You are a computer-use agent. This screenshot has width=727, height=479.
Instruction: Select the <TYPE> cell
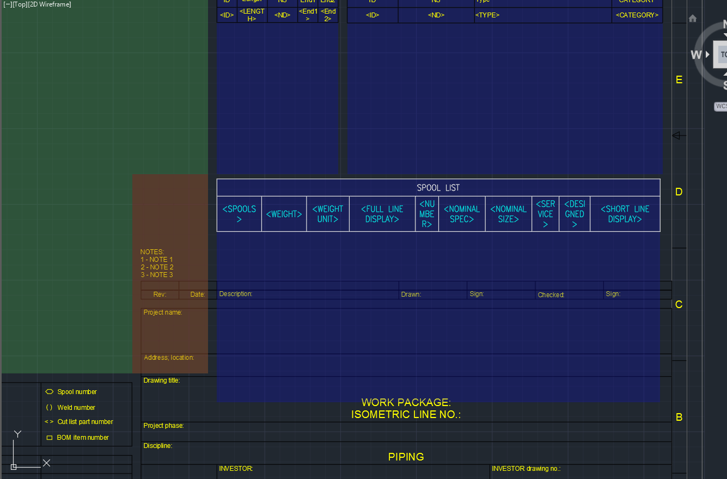tap(543, 15)
